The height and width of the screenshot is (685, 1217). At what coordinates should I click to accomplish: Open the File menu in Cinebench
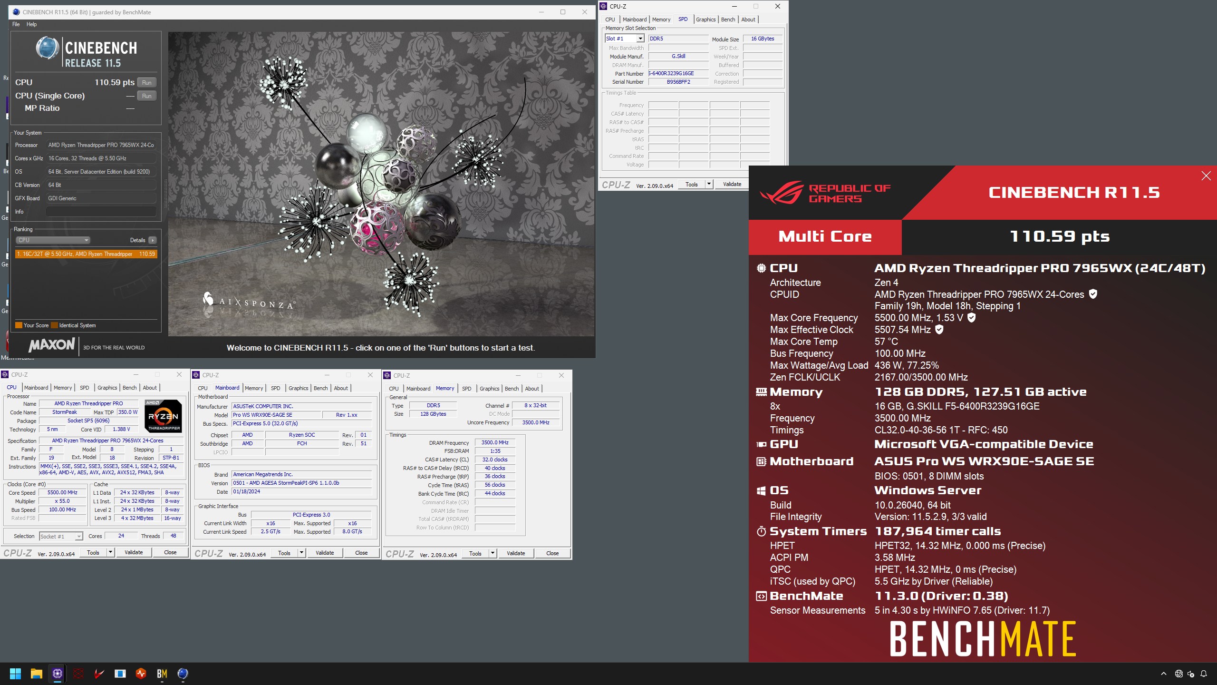click(16, 24)
